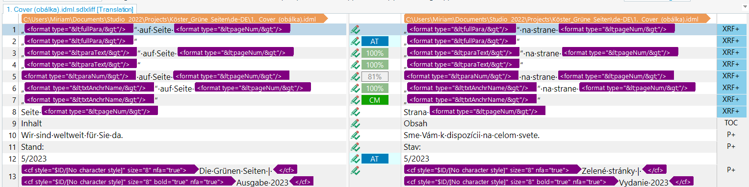Click source cell 5/2023

[34, 159]
